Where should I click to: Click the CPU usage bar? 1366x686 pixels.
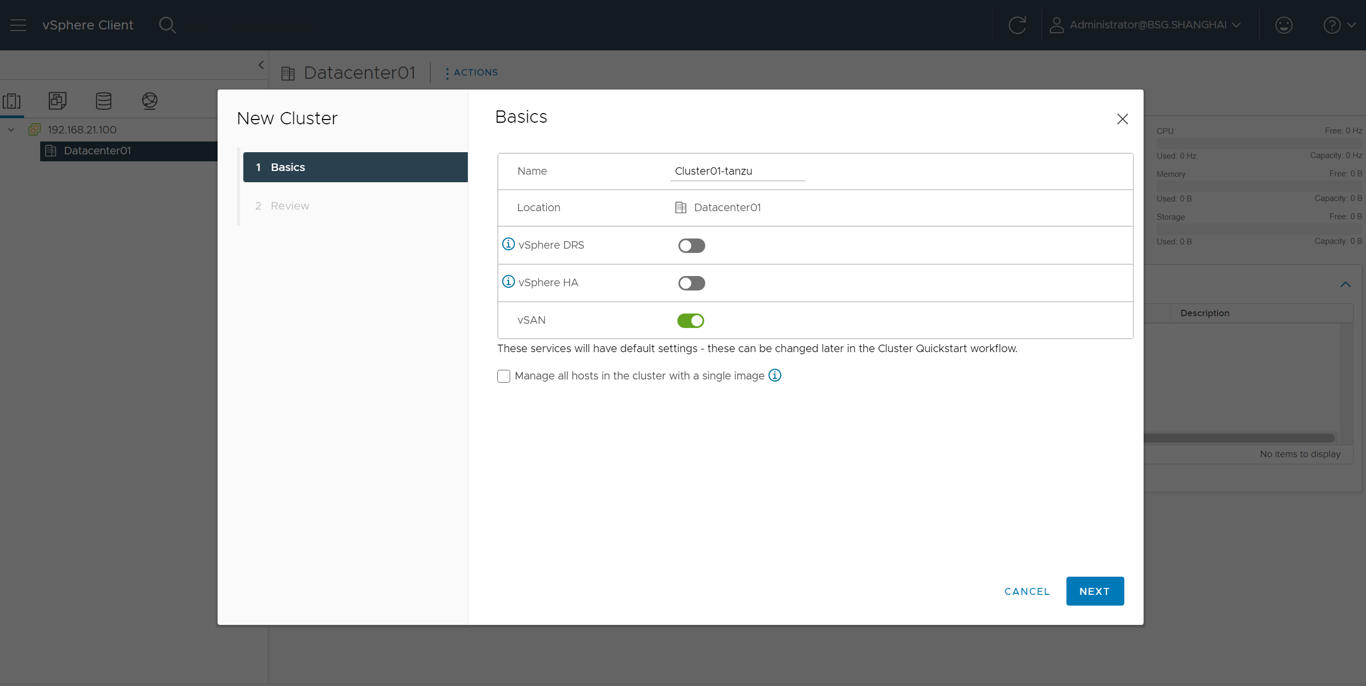coord(1259,143)
